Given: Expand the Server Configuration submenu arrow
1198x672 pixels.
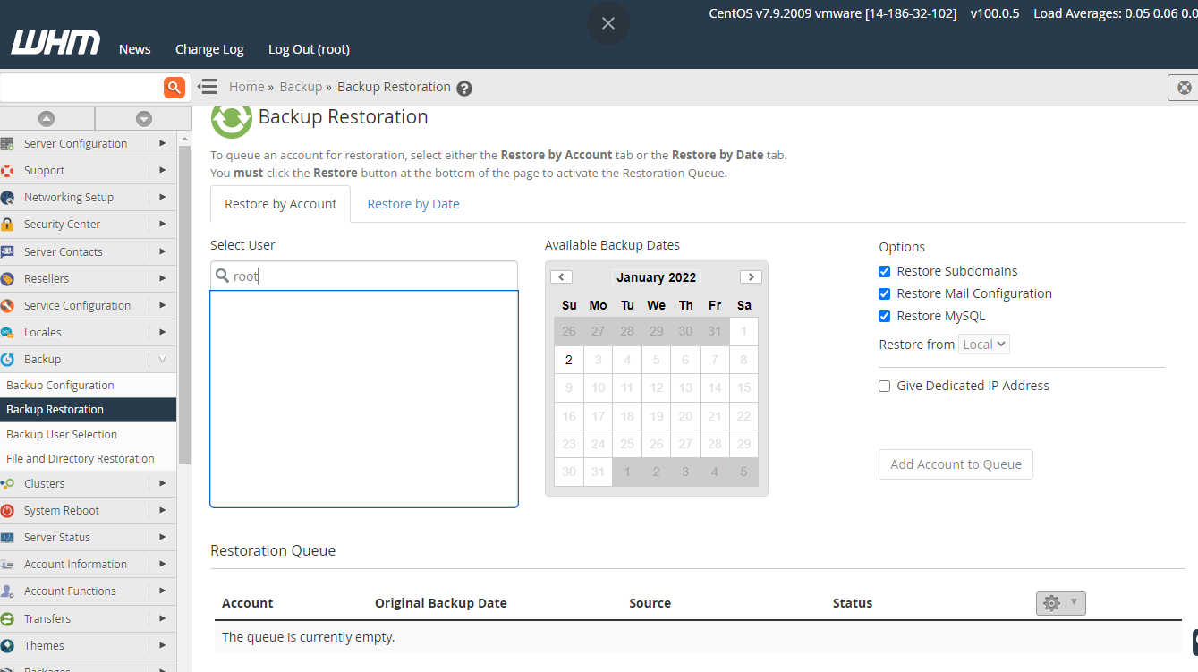Looking at the screenshot, I should click(x=162, y=143).
